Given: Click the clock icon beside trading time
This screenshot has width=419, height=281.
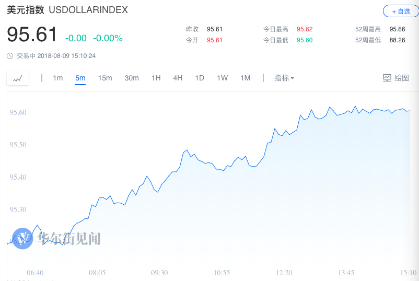Looking at the screenshot, I should [10, 56].
